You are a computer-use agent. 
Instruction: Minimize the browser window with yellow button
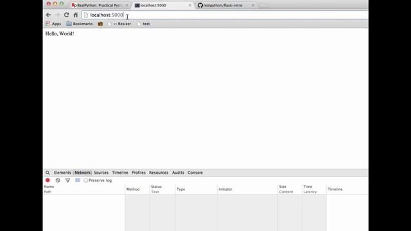point(55,4)
